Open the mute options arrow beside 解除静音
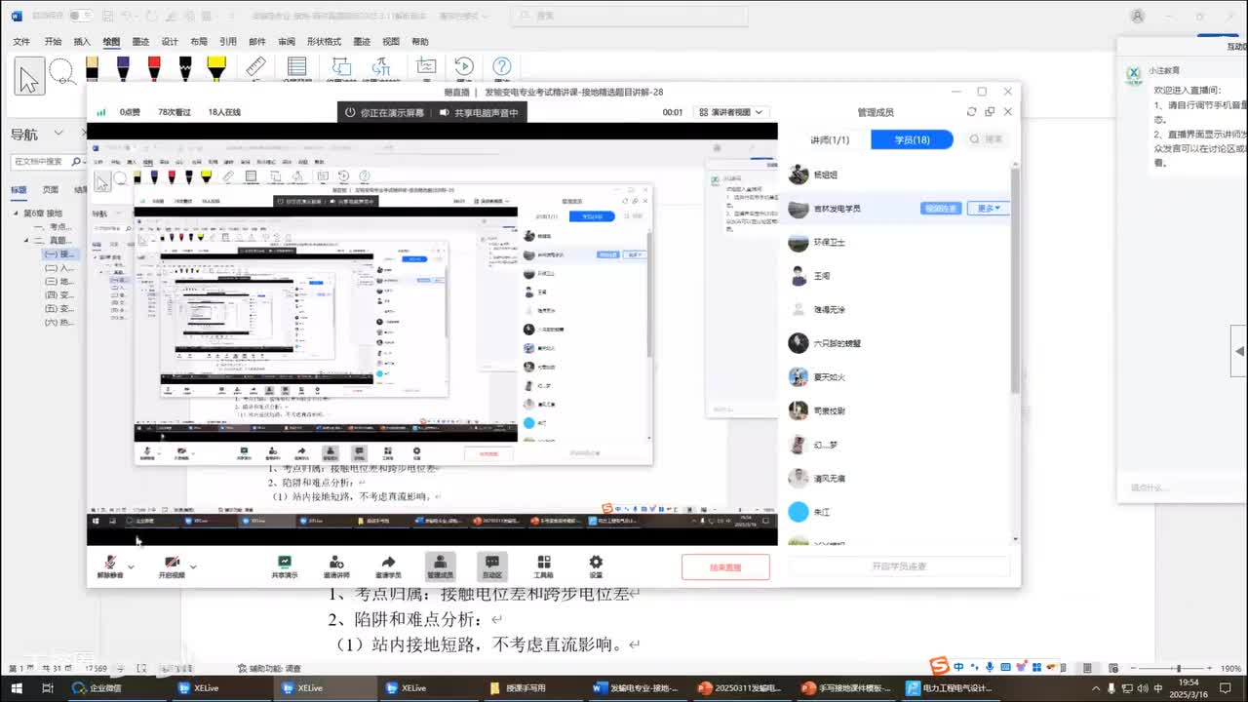 tap(131, 565)
